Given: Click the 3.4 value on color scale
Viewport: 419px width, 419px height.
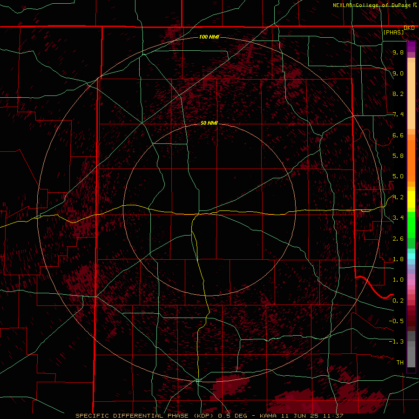Looking at the screenshot, I should (x=398, y=218).
